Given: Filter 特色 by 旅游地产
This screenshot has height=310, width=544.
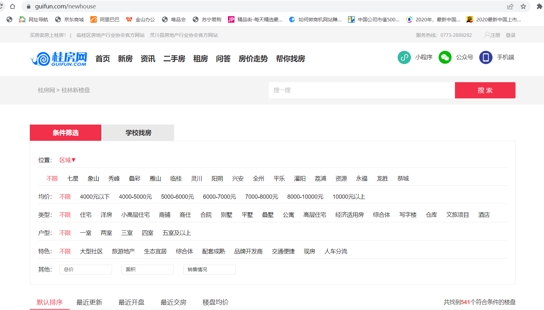Looking at the screenshot, I should click(x=123, y=251).
